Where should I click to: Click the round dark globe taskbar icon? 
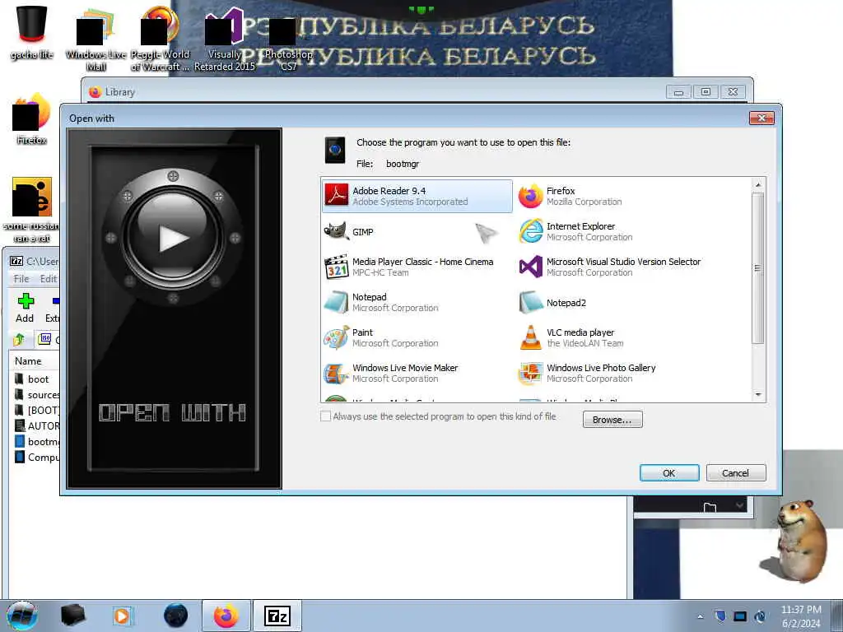click(x=176, y=616)
